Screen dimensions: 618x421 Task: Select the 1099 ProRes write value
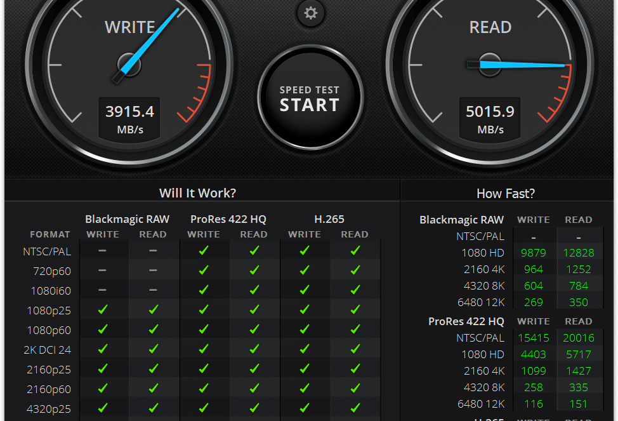tap(533, 371)
